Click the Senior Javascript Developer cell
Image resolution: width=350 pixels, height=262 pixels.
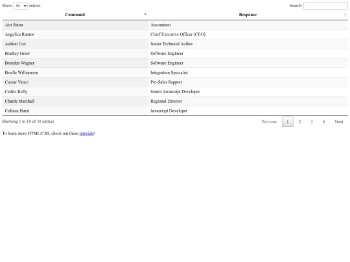pos(248,92)
